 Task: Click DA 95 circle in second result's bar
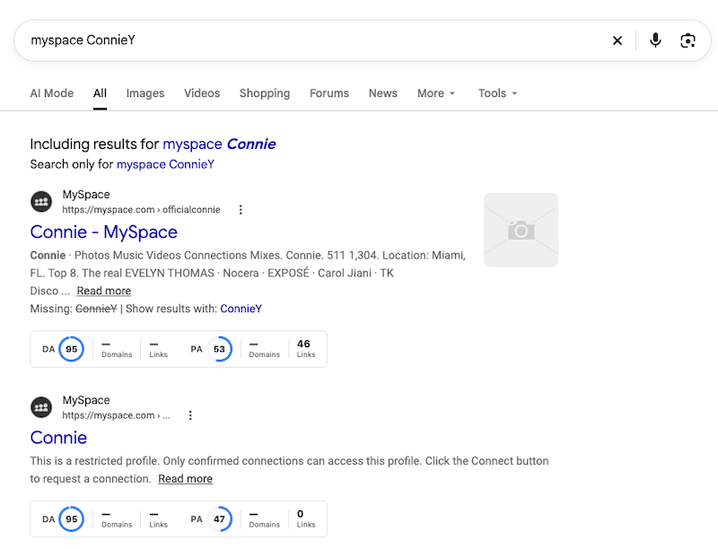(72, 518)
